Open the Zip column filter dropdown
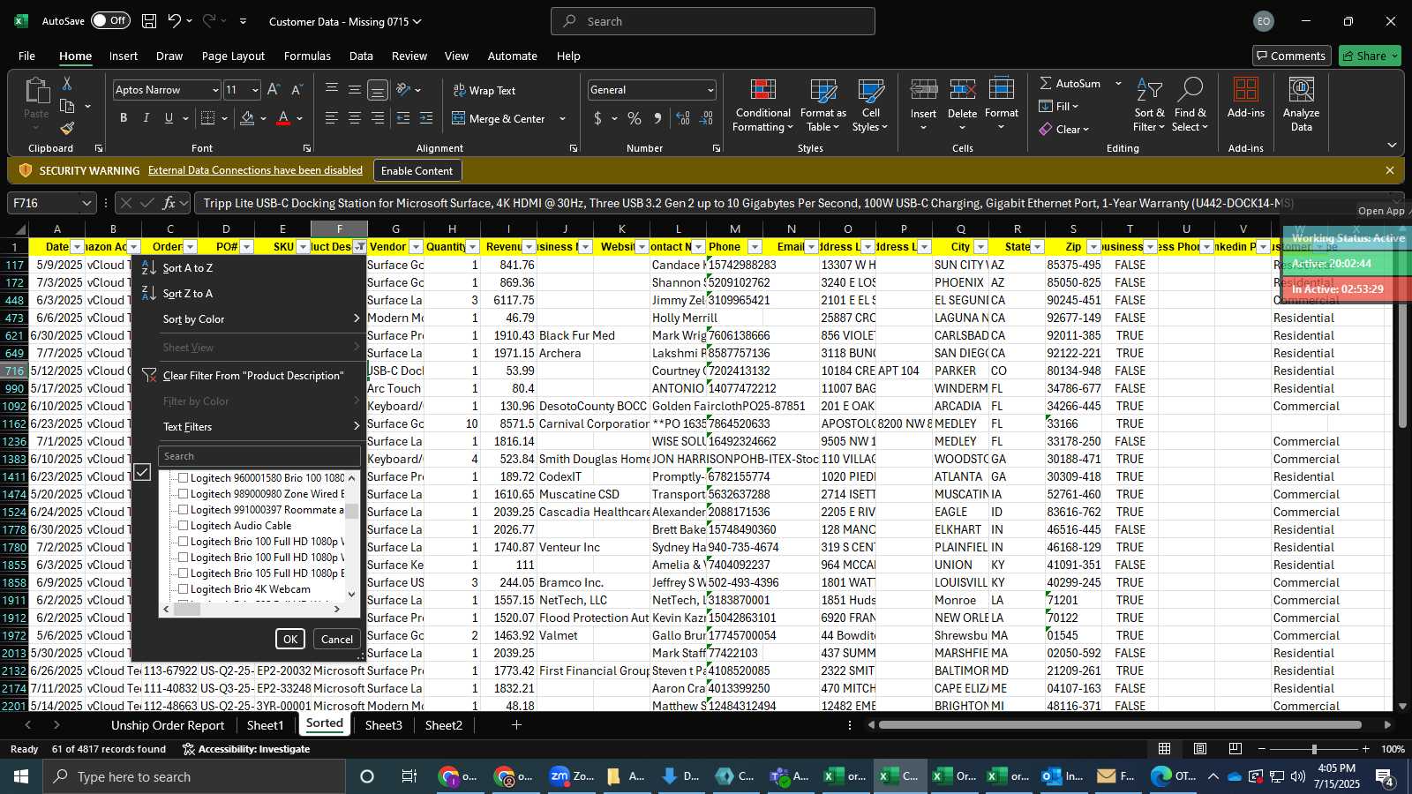The height and width of the screenshot is (794, 1412). click(1093, 247)
